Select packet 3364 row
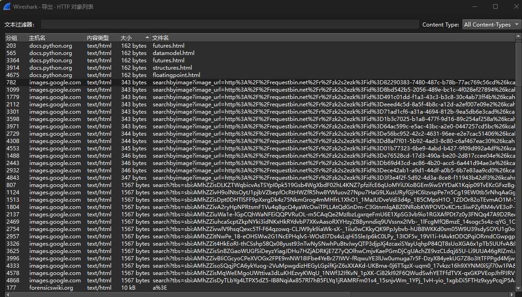 [x=260, y=60]
